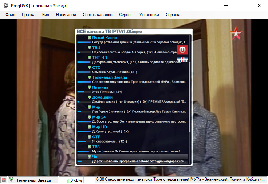
Task: Open the Сервис menu
Action: (136, 15)
